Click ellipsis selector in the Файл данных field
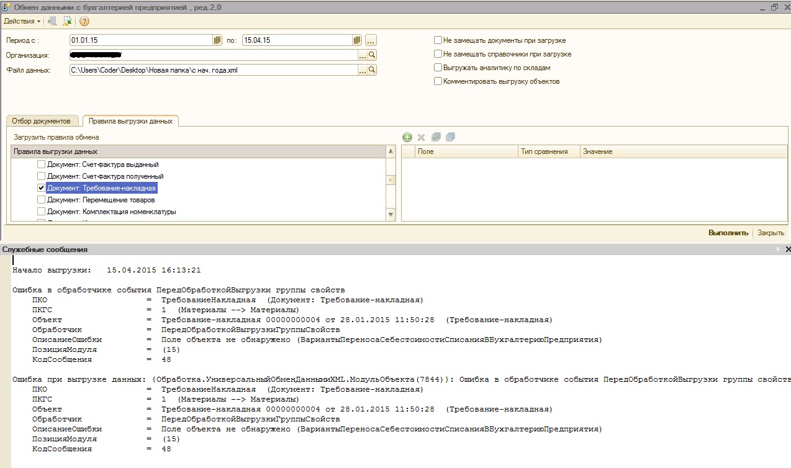Screen dimensions: 791x468 point(362,70)
